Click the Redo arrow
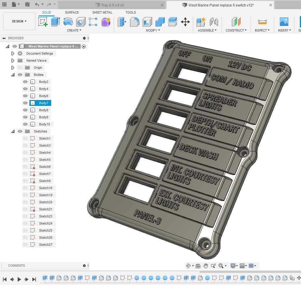This screenshot has height=285, width=301. point(49,4)
